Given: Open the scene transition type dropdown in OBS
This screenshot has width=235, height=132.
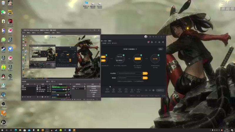Looking at the screenshot, I should pyautogui.click(x=78, y=87).
